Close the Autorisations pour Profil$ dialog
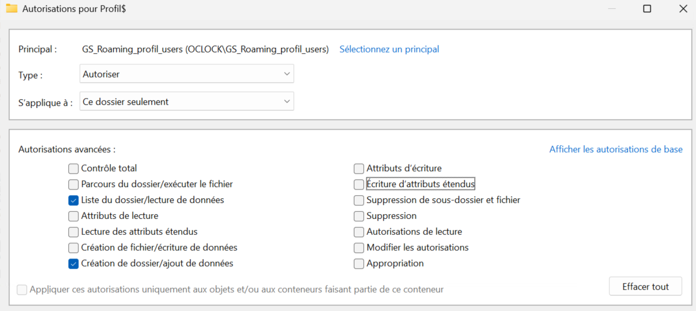This screenshot has width=696, height=311. 683,9
